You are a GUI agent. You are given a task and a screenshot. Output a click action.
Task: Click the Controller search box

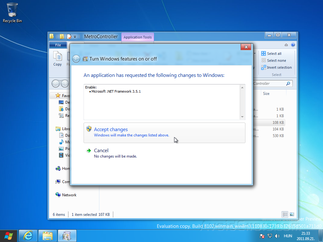tap(271, 83)
